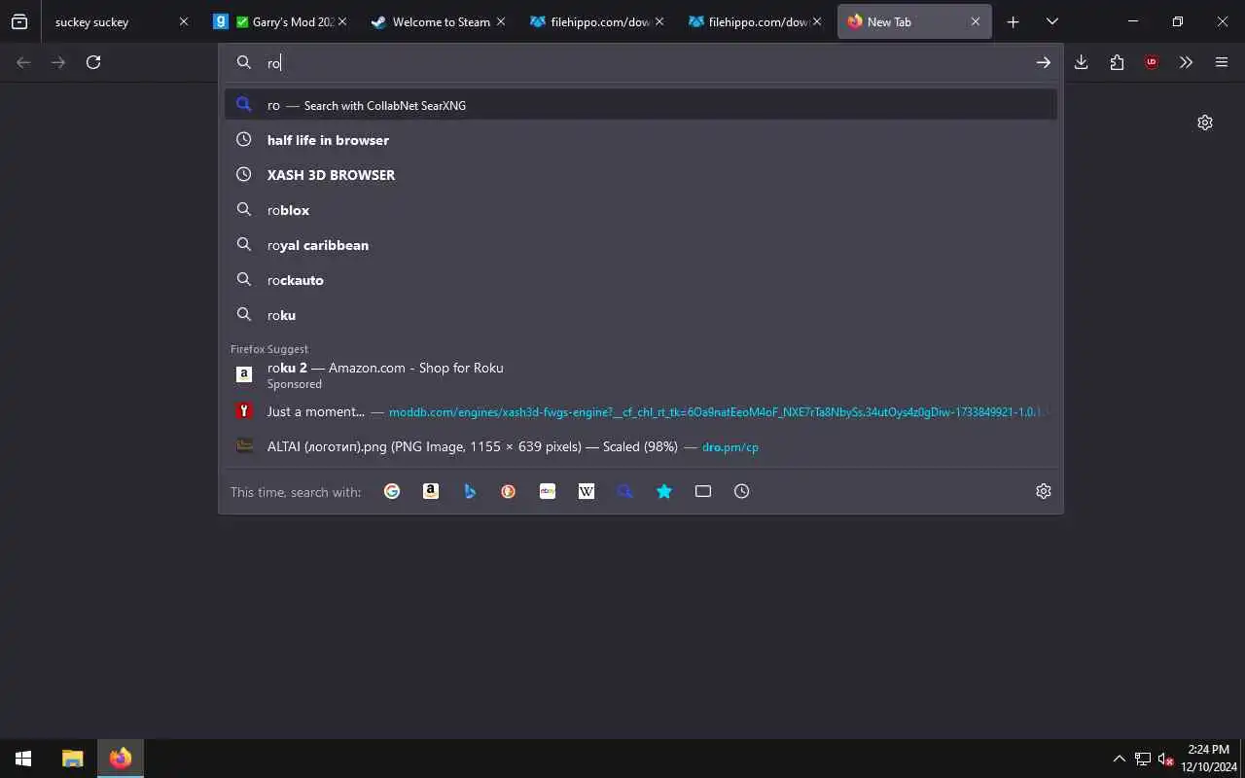Screen dimensions: 1245x778
Task: Switch to the second filehippo.com tab
Action: 755,21
